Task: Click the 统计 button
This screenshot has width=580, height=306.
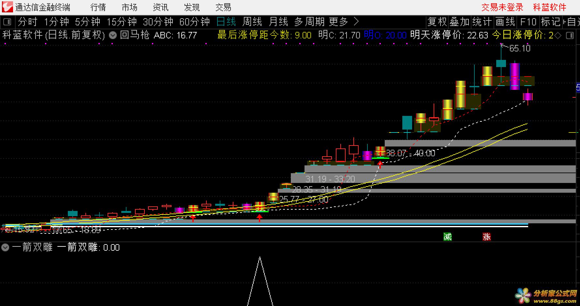Action: (482, 22)
